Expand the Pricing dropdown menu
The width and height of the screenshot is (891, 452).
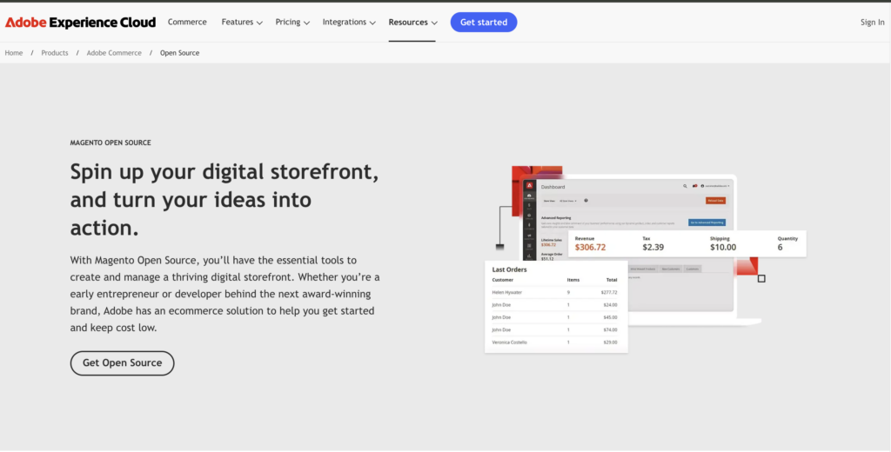tap(292, 22)
